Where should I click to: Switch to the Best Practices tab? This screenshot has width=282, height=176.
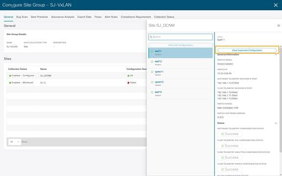39,17
